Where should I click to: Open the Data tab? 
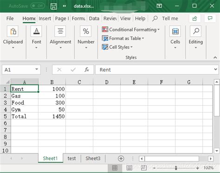click(94, 19)
